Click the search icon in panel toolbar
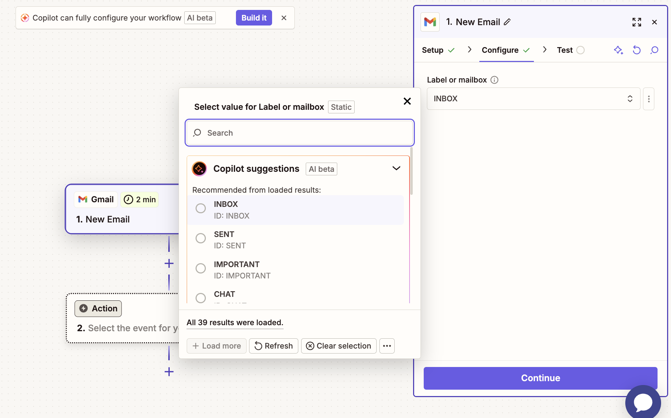The width and height of the screenshot is (671, 418). (654, 50)
